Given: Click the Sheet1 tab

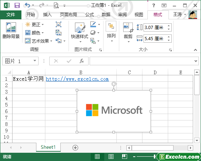Looking at the screenshot, I should coord(48,147).
